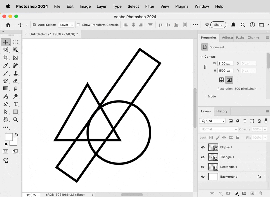Uncheck the Auto-Select checkbox
This screenshot has height=197, width=270.
tap(34, 25)
